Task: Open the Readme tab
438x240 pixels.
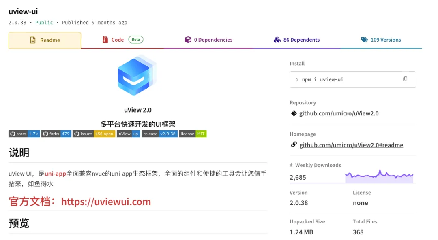Action: pyautogui.click(x=45, y=40)
